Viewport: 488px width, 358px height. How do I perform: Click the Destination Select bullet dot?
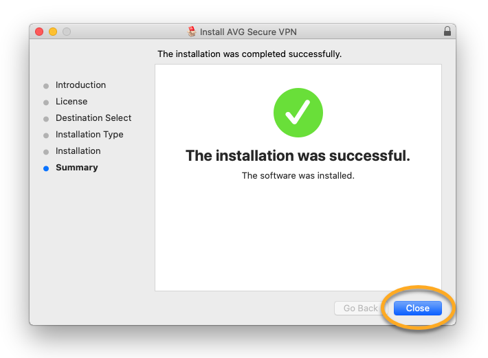click(x=46, y=119)
